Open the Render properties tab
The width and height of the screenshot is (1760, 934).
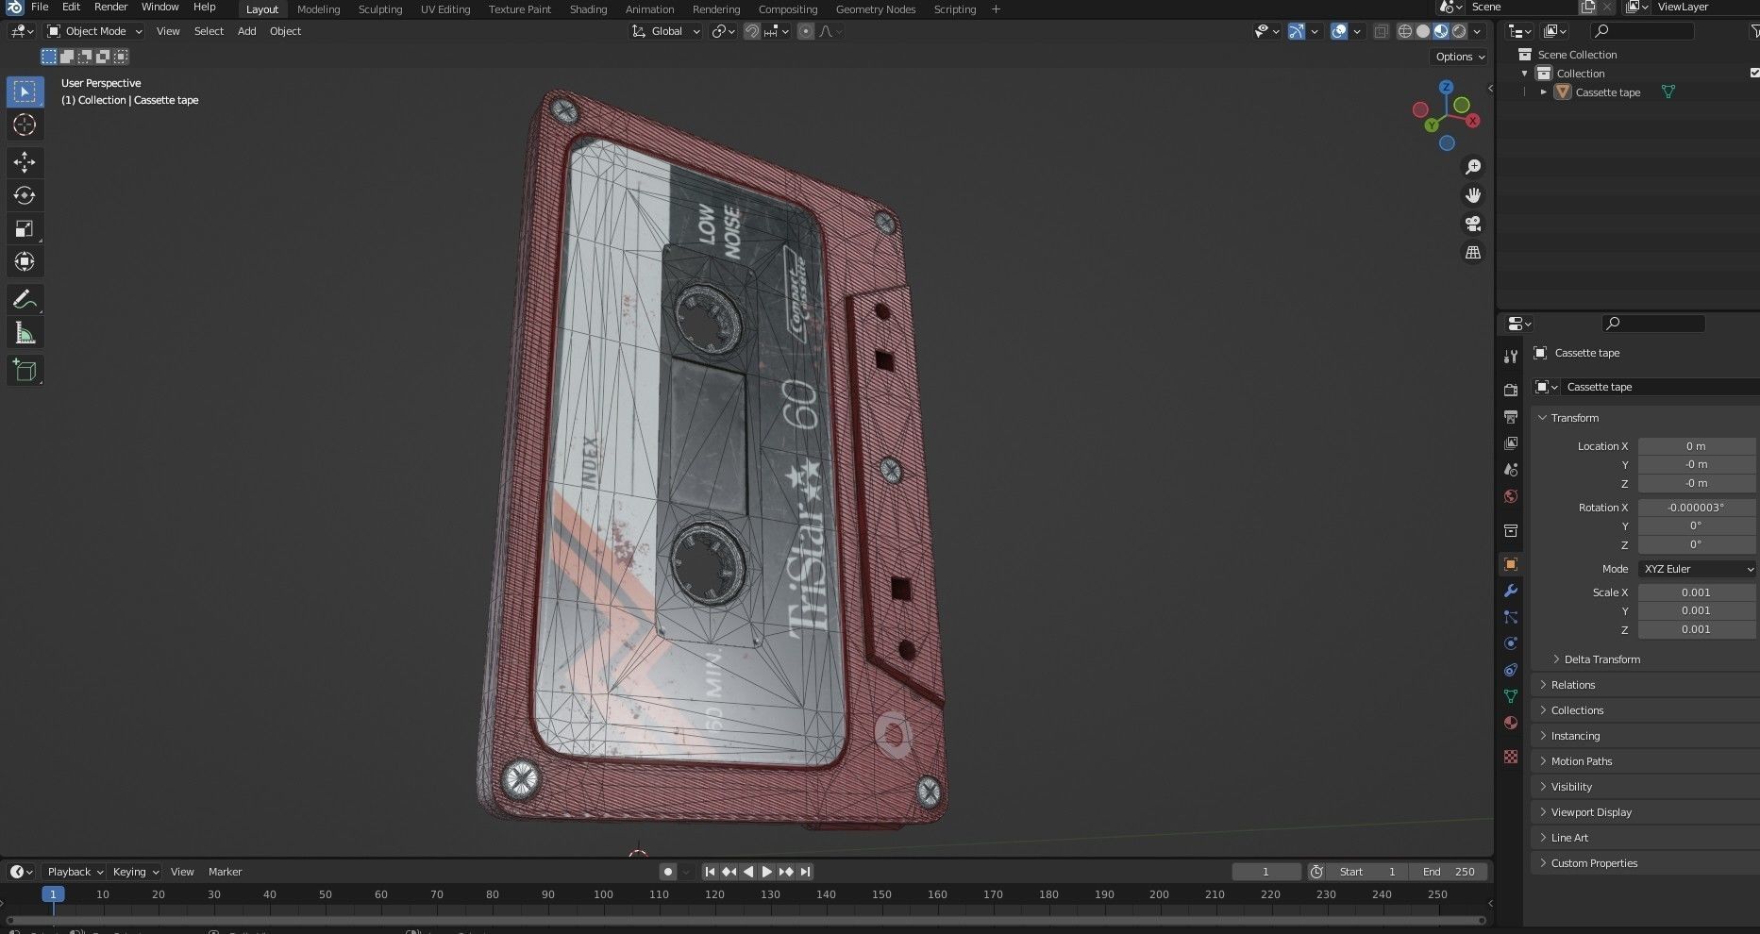click(x=1511, y=390)
